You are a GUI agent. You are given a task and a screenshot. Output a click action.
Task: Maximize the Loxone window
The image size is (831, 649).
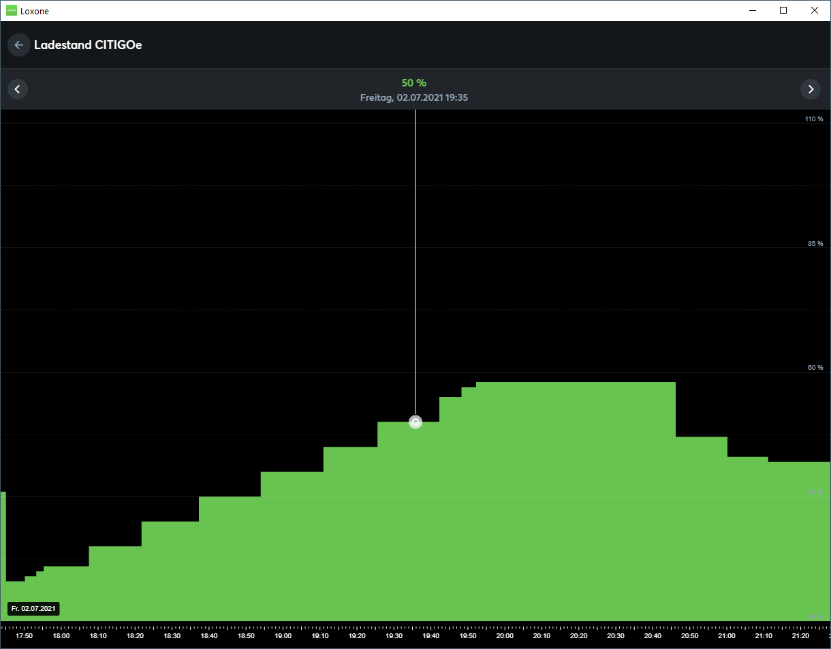(x=783, y=11)
